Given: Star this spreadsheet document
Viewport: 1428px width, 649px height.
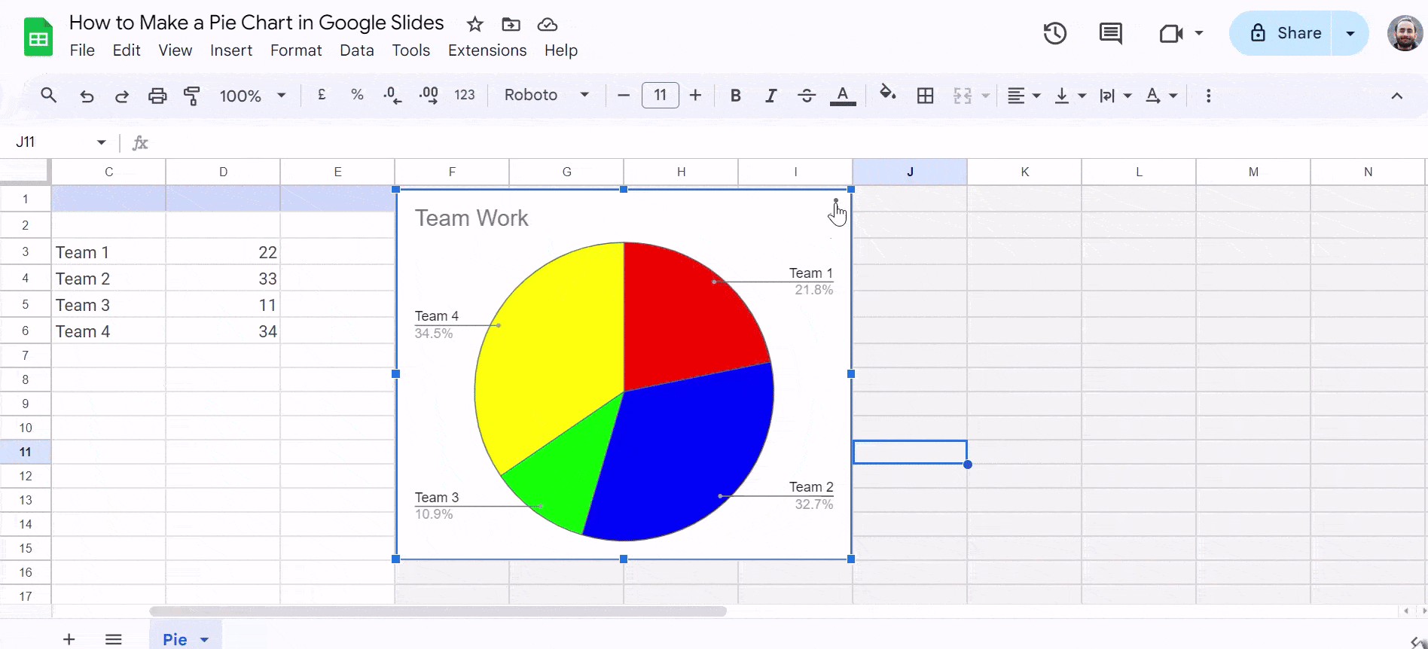Looking at the screenshot, I should (474, 25).
